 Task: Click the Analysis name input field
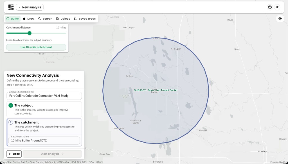pyautogui.click(x=44, y=96)
